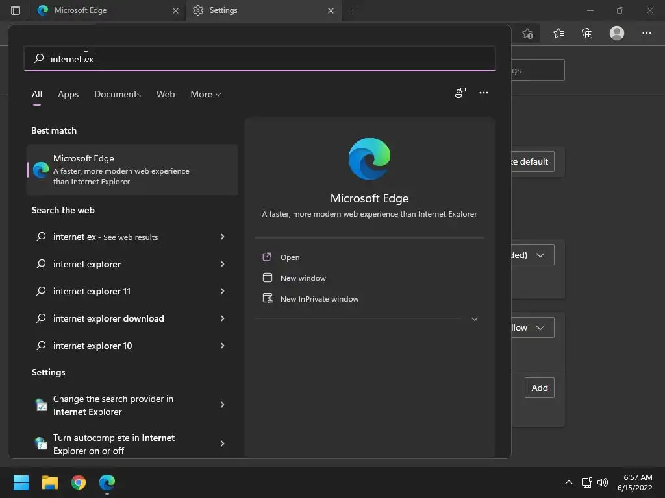Expand more actions chevron in preview pane
The image size is (665, 498).
point(475,319)
